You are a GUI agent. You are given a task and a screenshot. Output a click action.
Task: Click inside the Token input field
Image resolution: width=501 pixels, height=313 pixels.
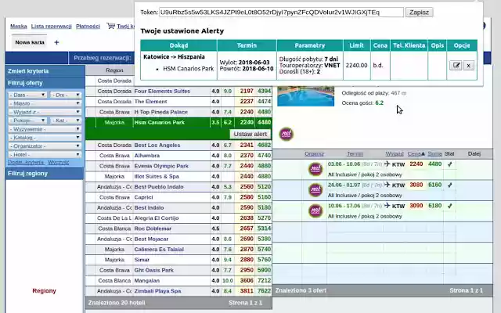point(281,13)
